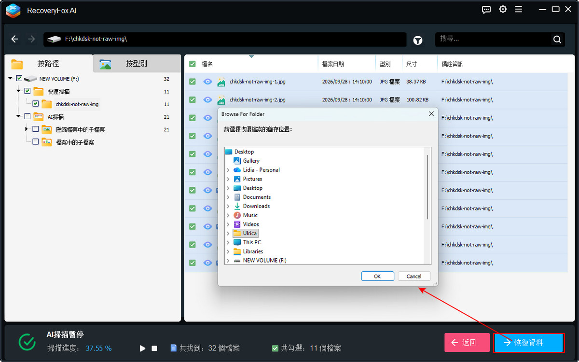Image resolution: width=579 pixels, height=362 pixels.
Task: Expand 壓縮檔案中的子檔案 tree node
Action: click(x=27, y=129)
